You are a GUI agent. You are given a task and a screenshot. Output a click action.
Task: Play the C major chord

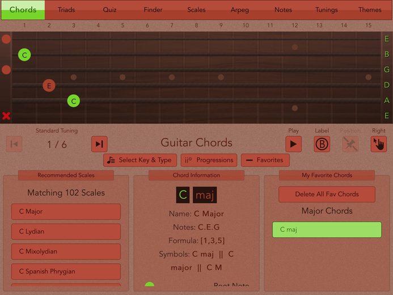[294, 144]
